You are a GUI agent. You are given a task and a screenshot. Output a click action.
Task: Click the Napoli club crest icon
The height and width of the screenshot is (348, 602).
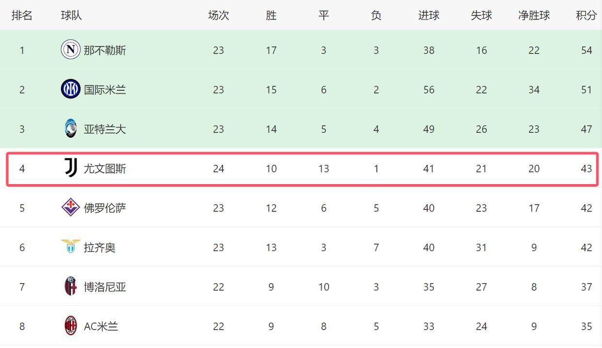coord(70,50)
